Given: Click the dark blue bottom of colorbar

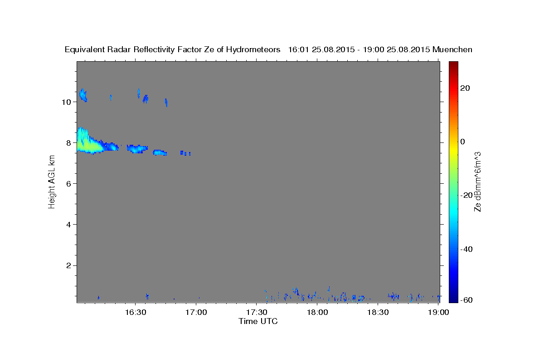Looking at the screenshot, I should tap(453, 299).
